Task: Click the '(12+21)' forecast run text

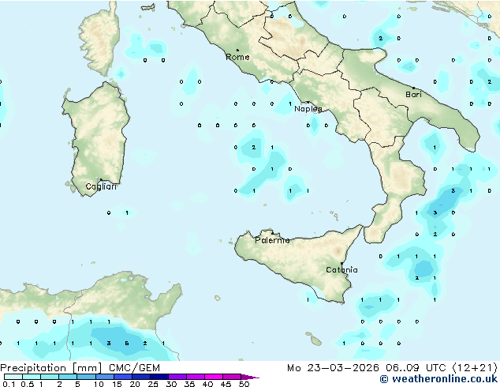Action: coord(474,368)
